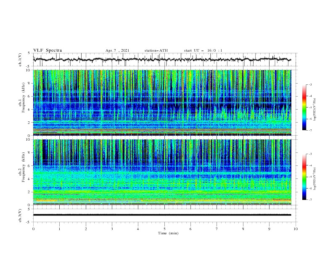The width and height of the screenshot is (333, 257).
Task: Click the 'ch.3(V)' axis label
Action: coord(20,215)
